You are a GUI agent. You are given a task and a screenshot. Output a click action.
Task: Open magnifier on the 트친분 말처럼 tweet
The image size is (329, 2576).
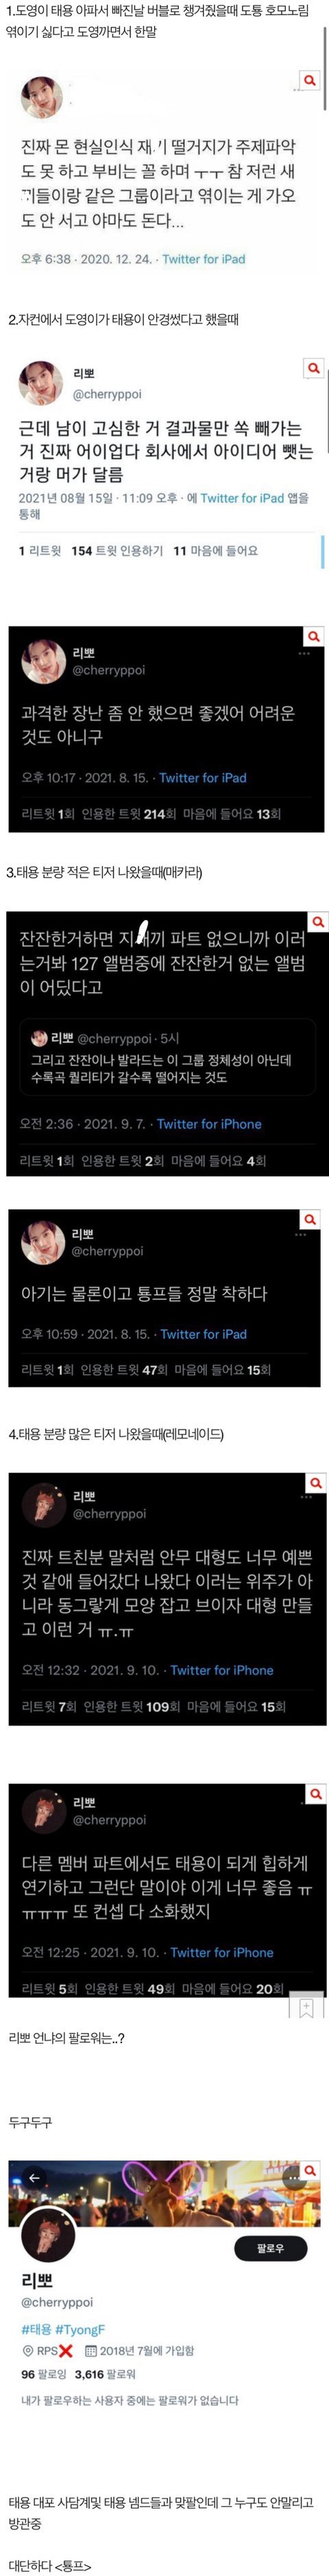(315, 1482)
